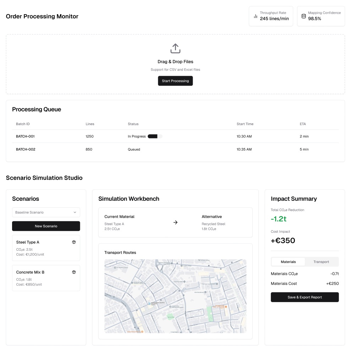This screenshot has width=351, height=351.
Task: Click the Lines column header
Action: (90, 124)
